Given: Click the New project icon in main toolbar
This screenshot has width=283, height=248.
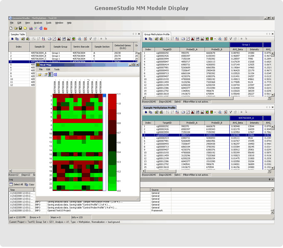Looking at the screenshot, I should point(11,28).
